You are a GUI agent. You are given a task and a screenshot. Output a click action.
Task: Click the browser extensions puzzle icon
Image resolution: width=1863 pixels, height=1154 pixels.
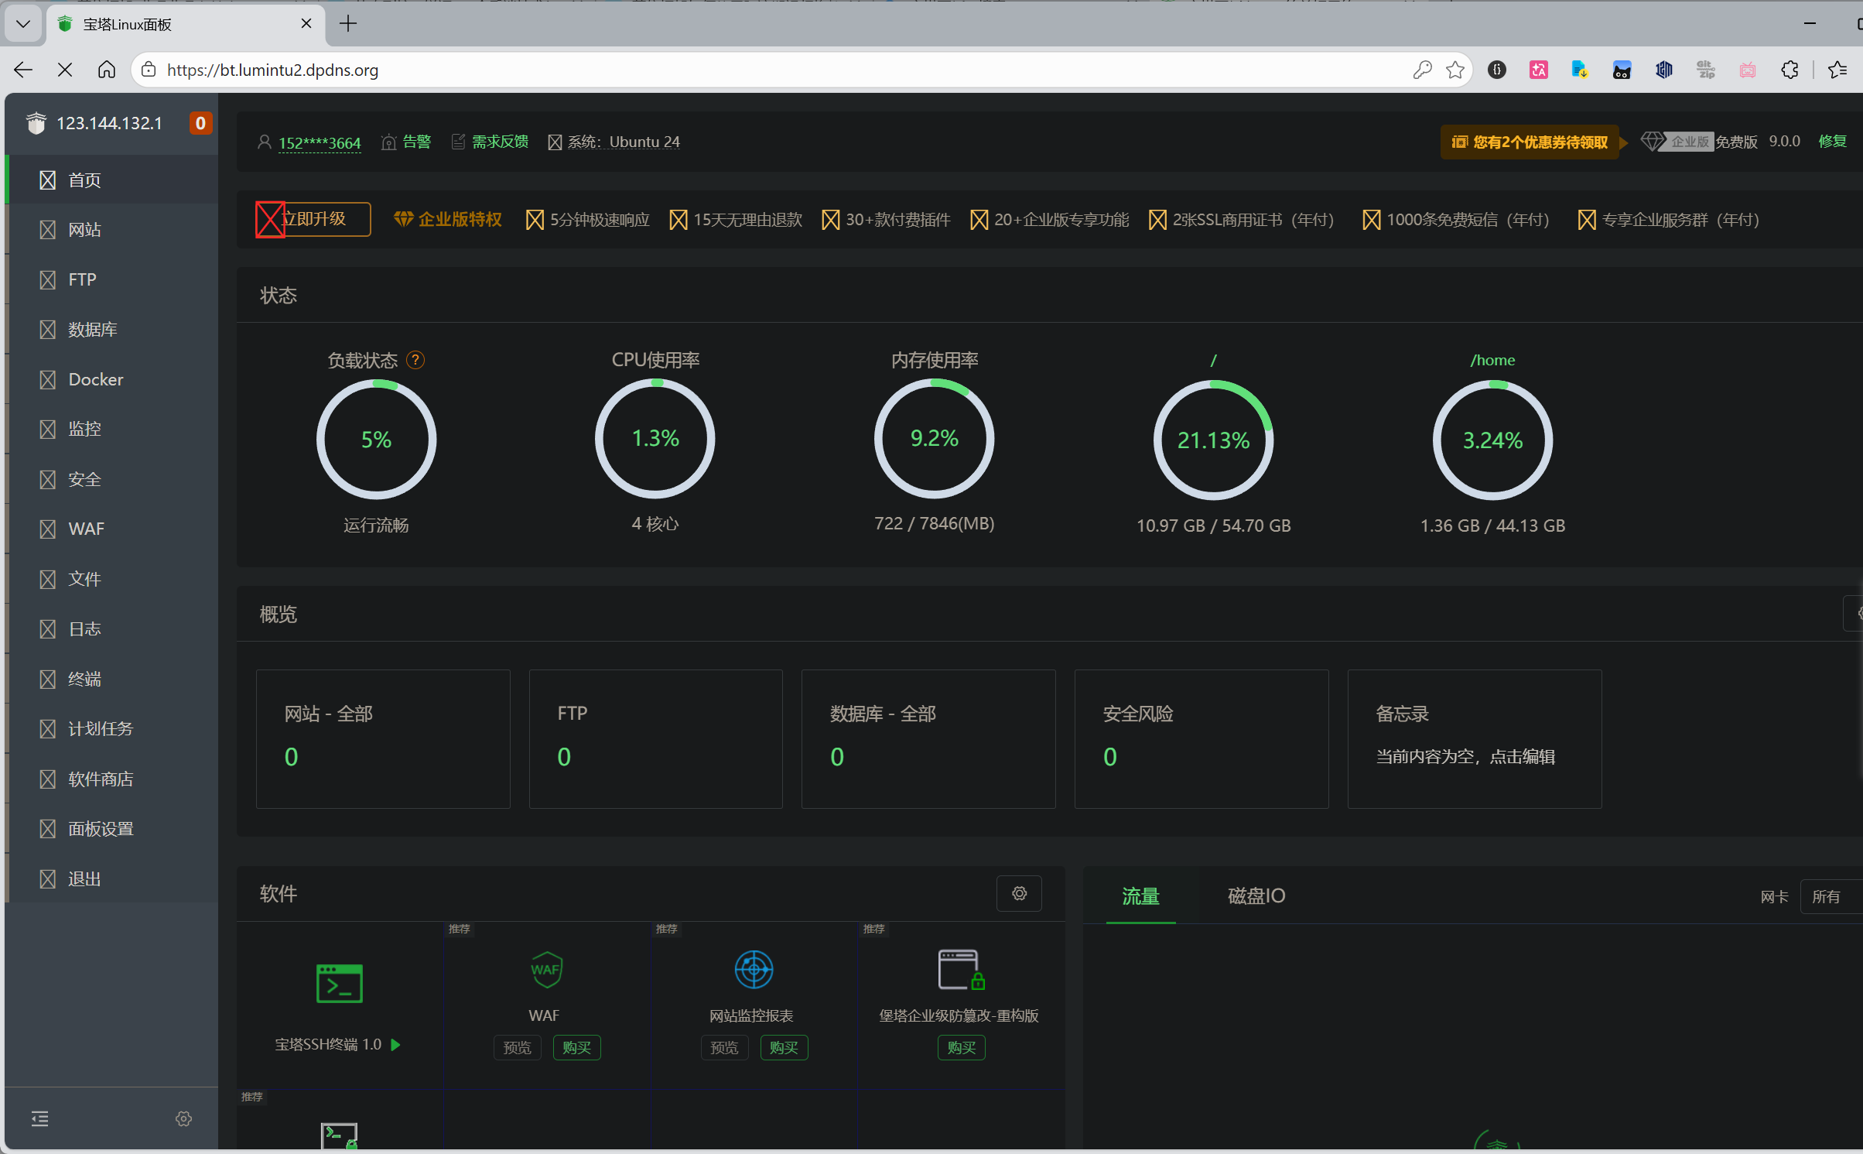click(1789, 70)
